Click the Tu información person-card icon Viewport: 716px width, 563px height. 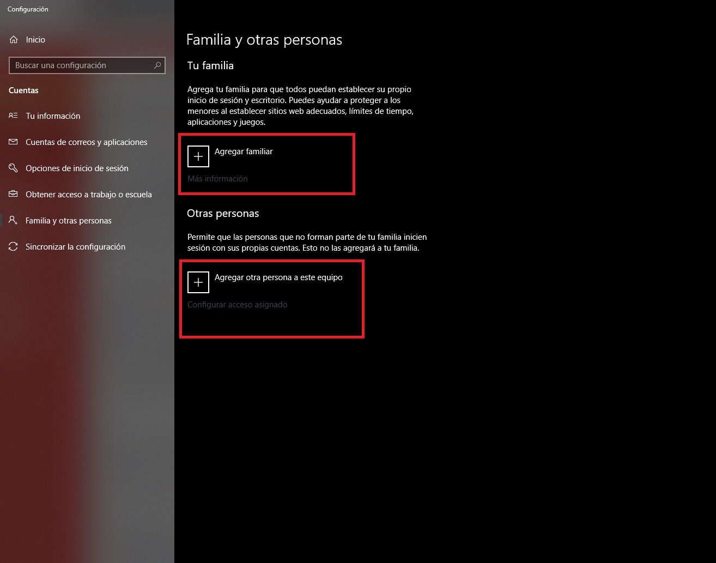point(14,116)
